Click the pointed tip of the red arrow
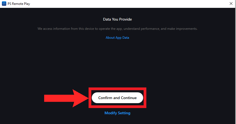This screenshot has width=236, height=124. [x=87, y=98]
